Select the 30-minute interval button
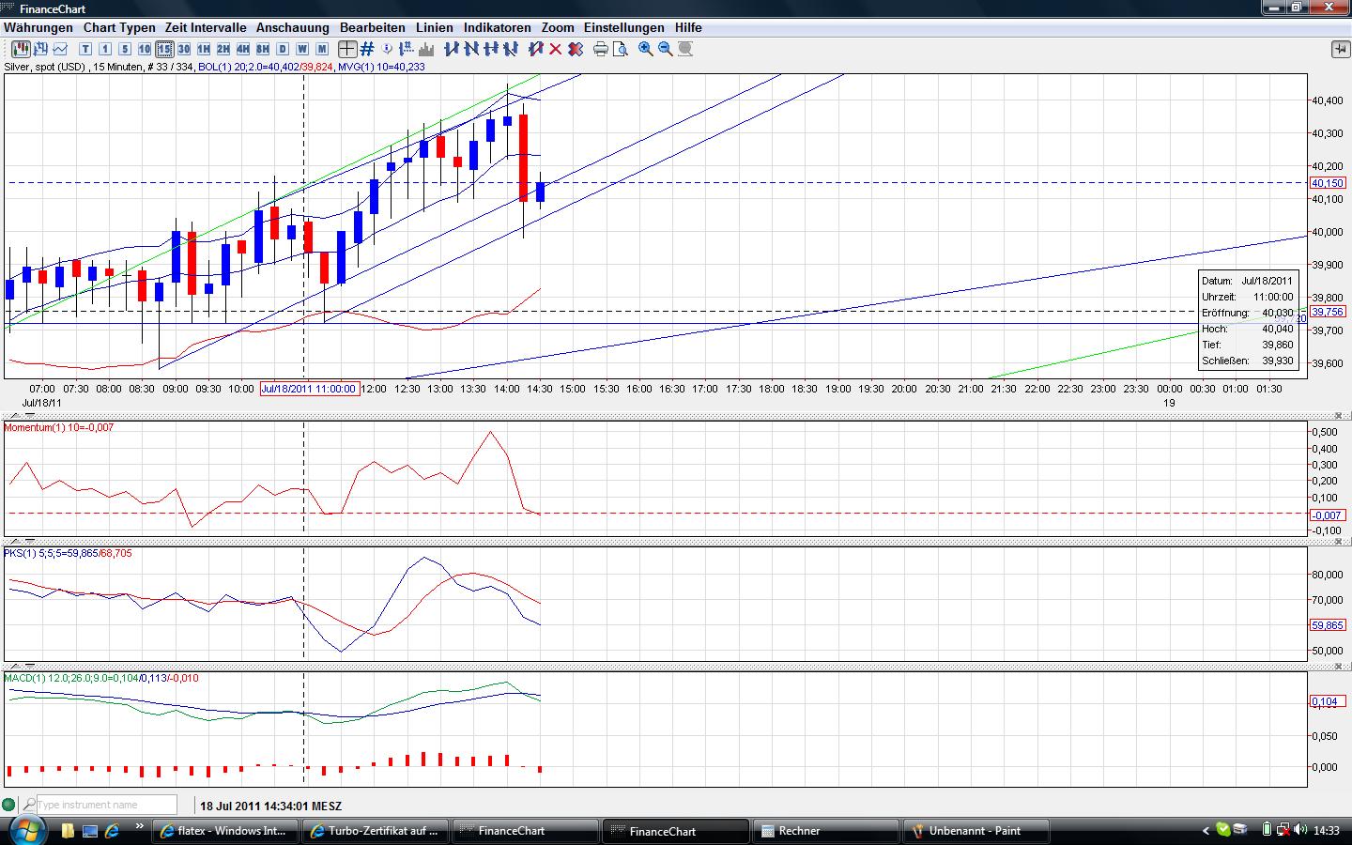Viewport: 1352px width, 845px height. coord(184,49)
